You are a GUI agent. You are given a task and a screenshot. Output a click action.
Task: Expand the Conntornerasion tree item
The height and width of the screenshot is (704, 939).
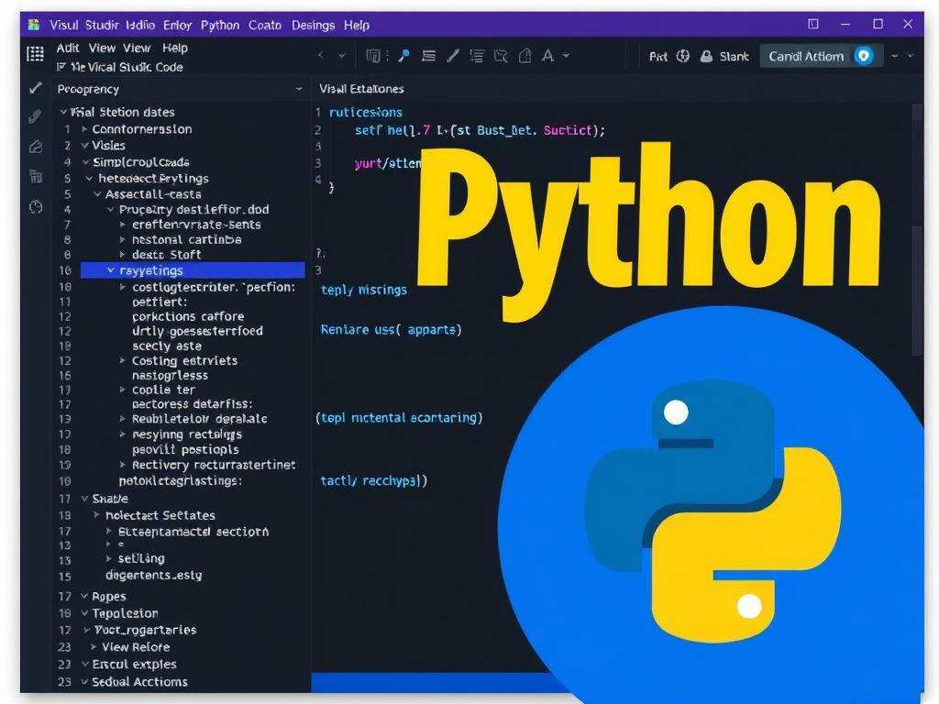point(84,129)
